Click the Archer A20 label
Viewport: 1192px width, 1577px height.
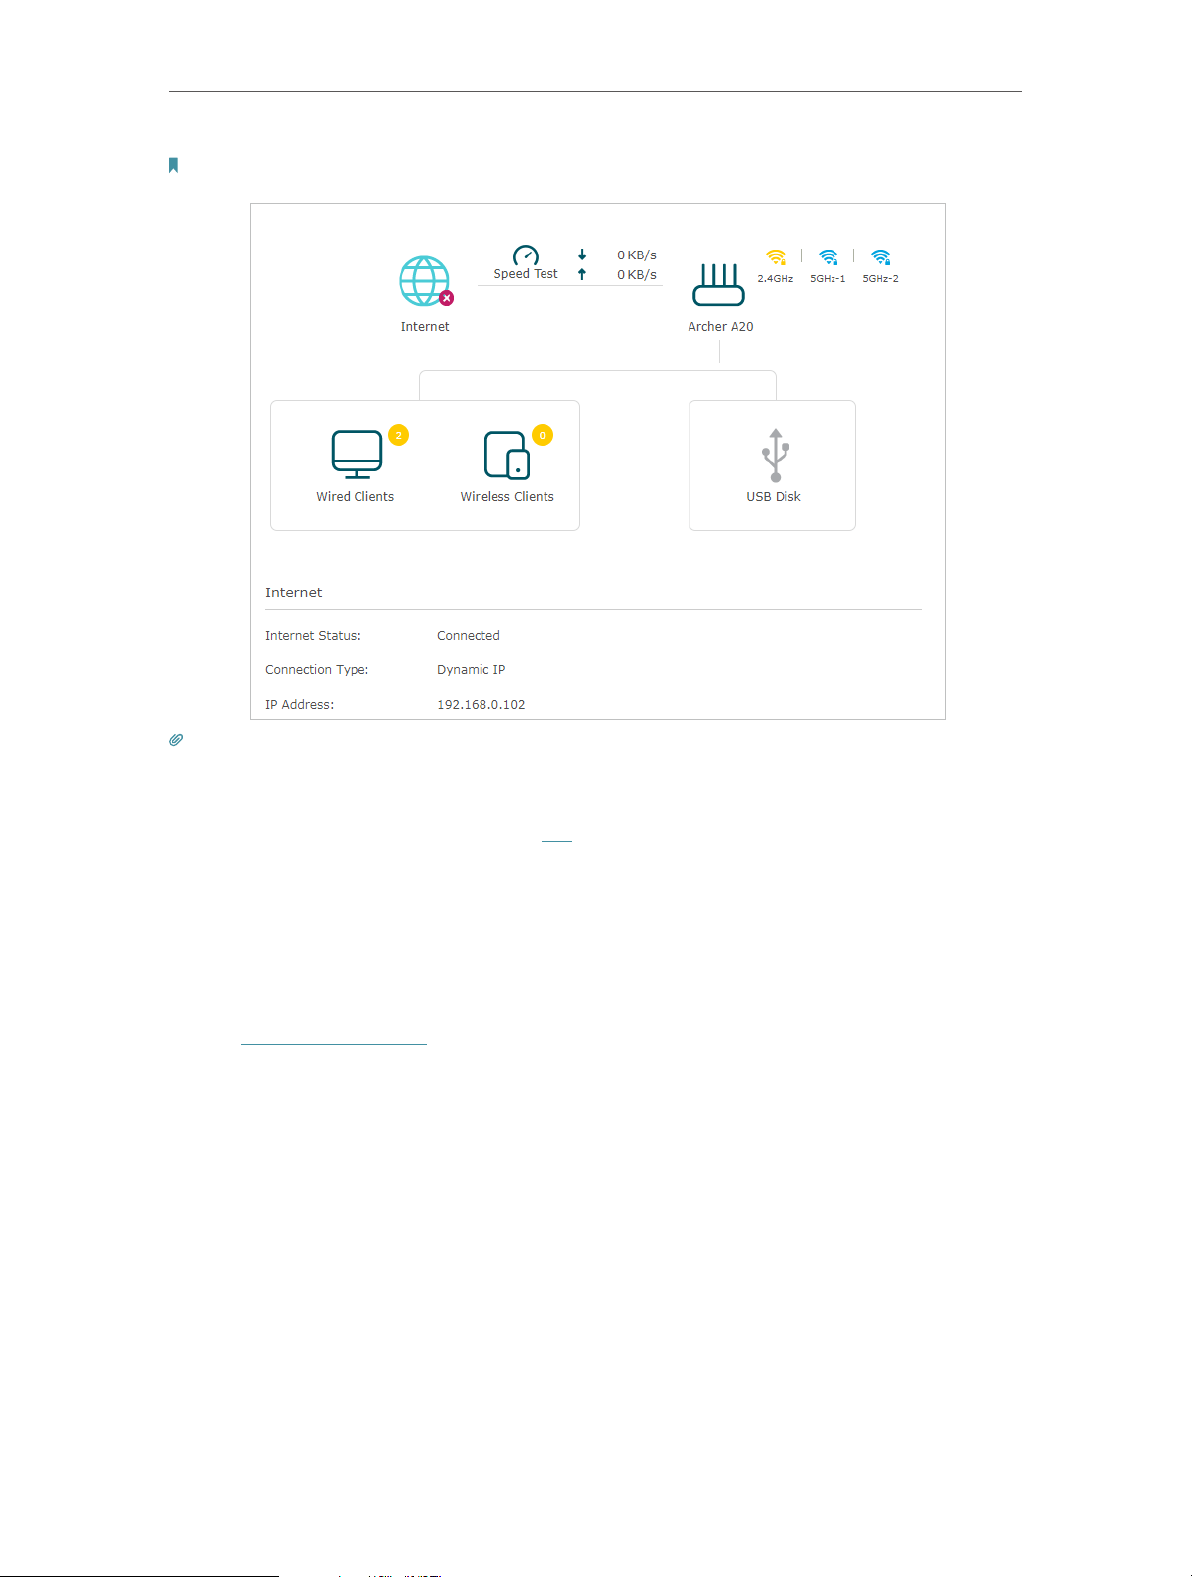click(x=720, y=327)
